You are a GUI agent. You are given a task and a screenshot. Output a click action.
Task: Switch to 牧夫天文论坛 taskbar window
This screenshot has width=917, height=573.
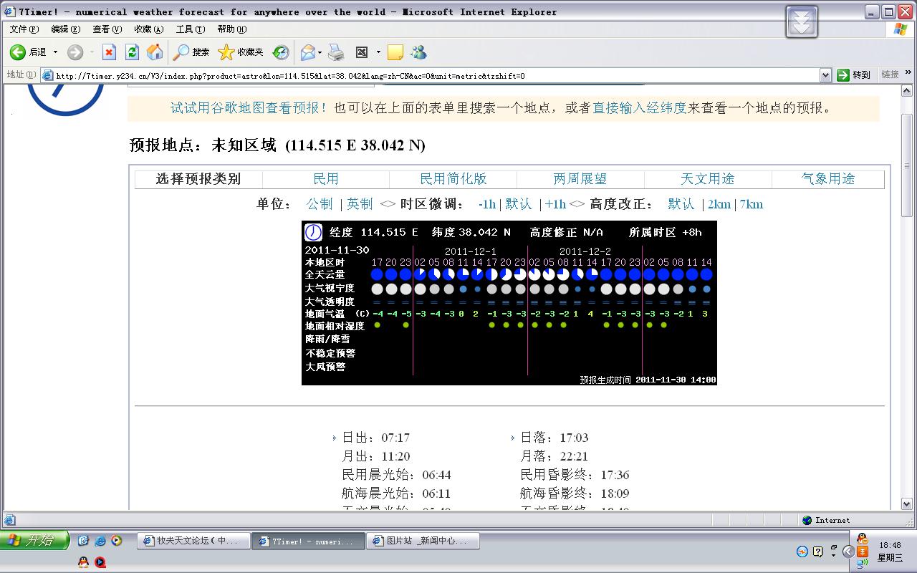tap(193, 541)
